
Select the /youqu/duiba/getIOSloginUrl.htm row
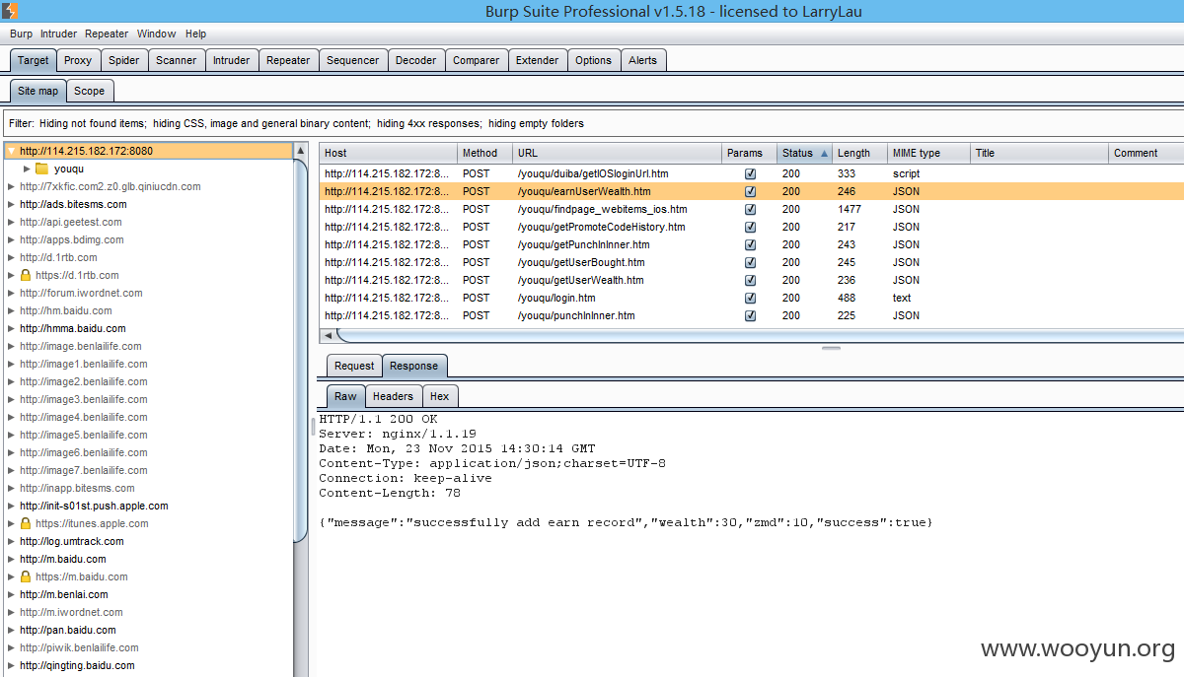click(x=751, y=173)
